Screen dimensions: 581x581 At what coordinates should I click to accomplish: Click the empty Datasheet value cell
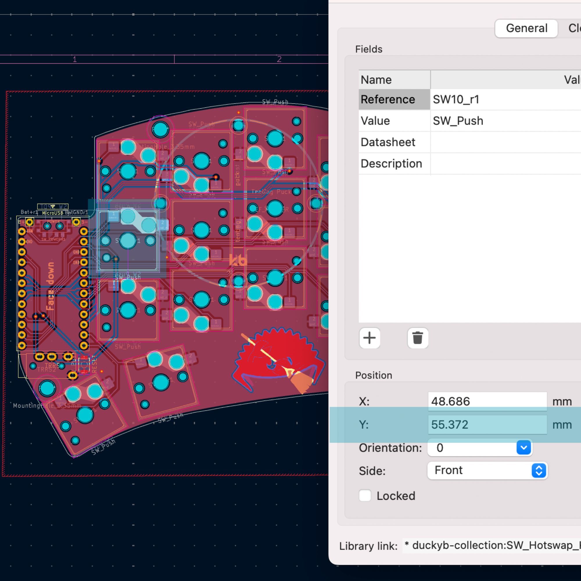pyautogui.click(x=505, y=142)
